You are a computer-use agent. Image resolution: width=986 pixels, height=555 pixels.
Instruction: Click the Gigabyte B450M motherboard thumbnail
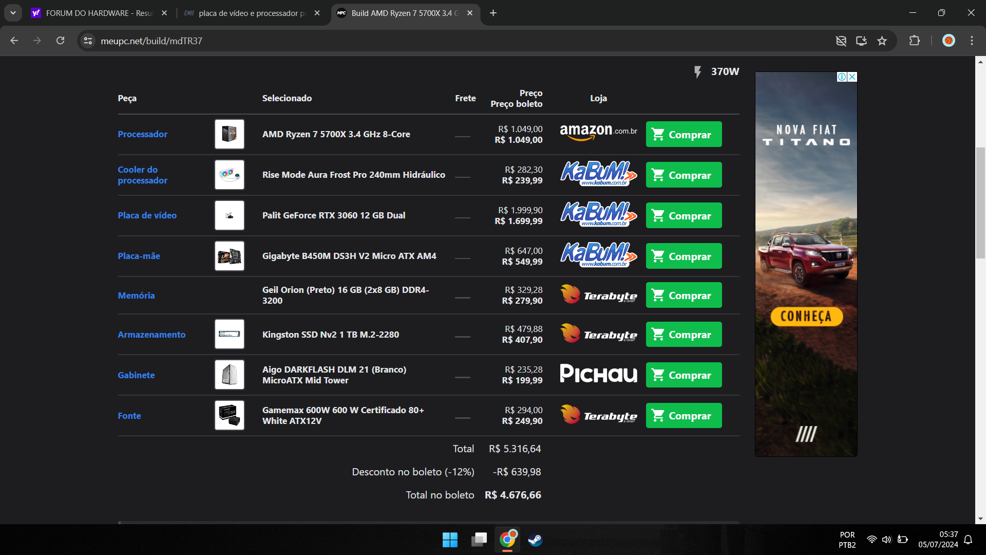[x=230, y=256]
